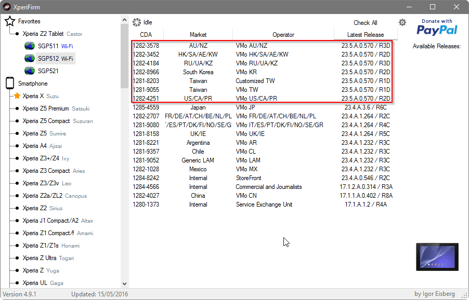The image size is (469, 300).
Task: Select Xperia Z2 Tablet Castor tree node
Action: 53,34
